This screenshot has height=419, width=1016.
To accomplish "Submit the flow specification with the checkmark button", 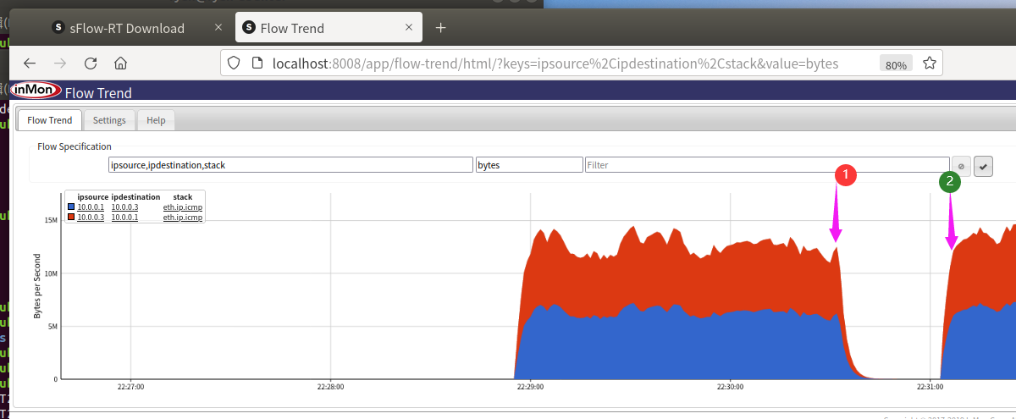I will point(983,166).
